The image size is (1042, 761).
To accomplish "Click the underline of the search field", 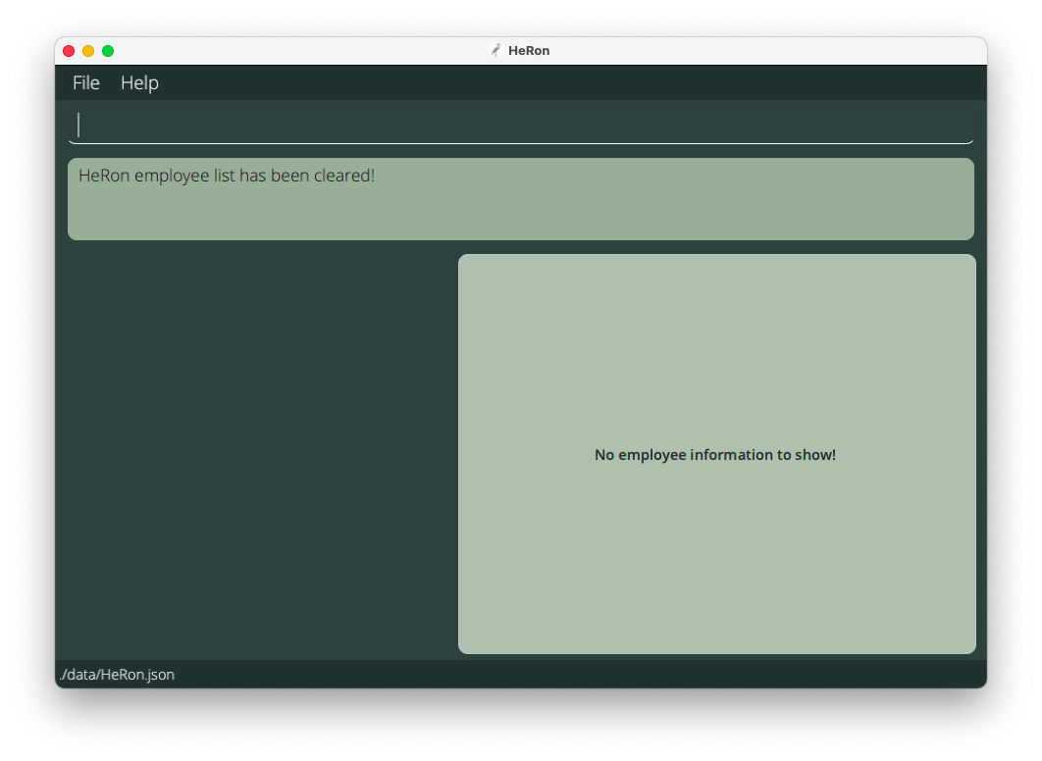I will click(520, 143).
